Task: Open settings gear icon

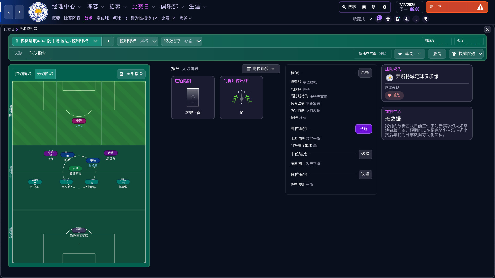Action: pyautogui.click(x=384, y=7)
